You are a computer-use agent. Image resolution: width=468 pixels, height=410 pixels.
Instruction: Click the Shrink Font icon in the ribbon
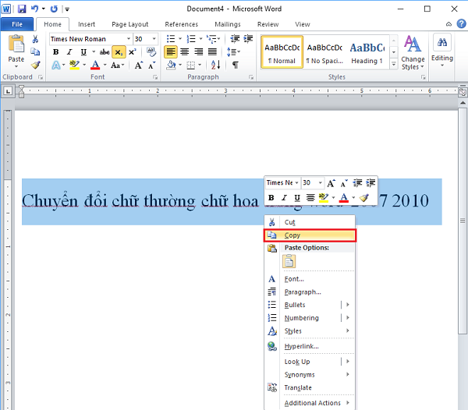(x=151, y=65)
